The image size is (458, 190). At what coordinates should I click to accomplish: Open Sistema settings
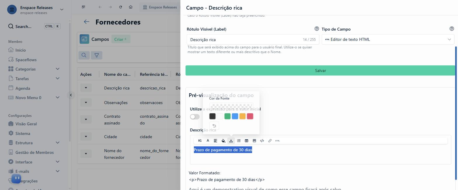point(22,133)
